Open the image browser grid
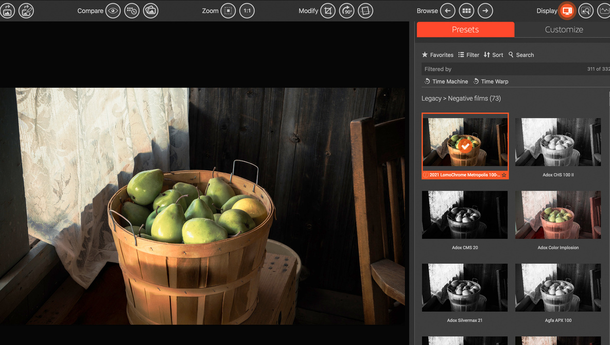 (x=466, y=11)
